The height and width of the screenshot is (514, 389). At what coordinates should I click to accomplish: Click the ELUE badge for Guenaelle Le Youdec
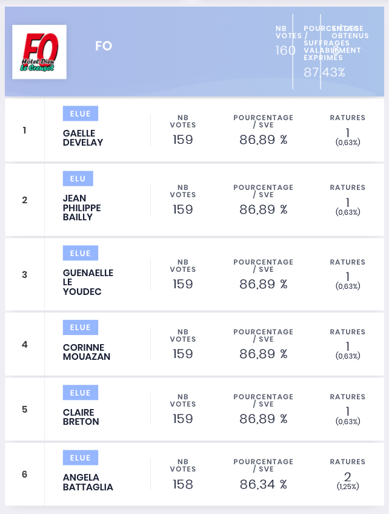point(80,252)
